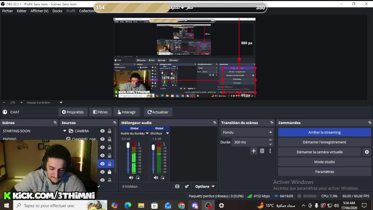Open Copilot from the taskbar
This screenshot has height=210, width=373.
pyautogui.click(x=114, y=206)
